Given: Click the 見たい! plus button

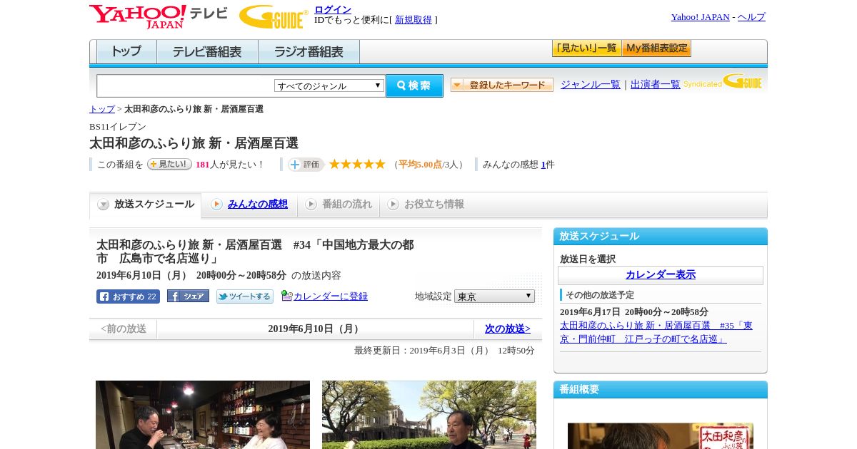Looking at the screenshot, I should [x=169, y=164].
